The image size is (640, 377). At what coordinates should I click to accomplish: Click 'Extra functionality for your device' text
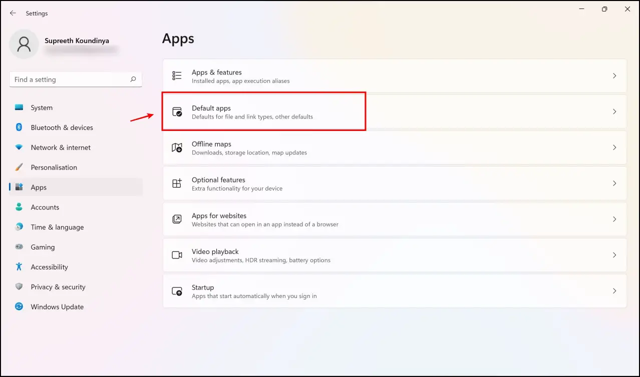click(x=237, y=188)
